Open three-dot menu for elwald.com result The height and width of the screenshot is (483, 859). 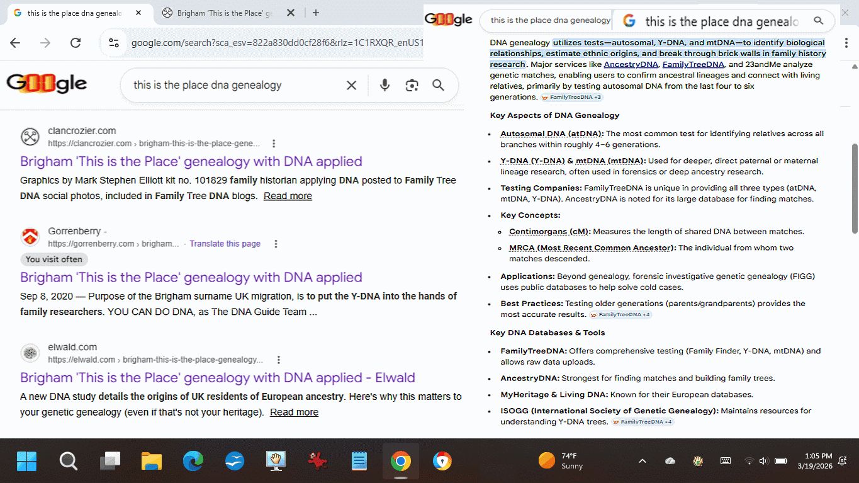pyautogui.click(x=279, y=360)
